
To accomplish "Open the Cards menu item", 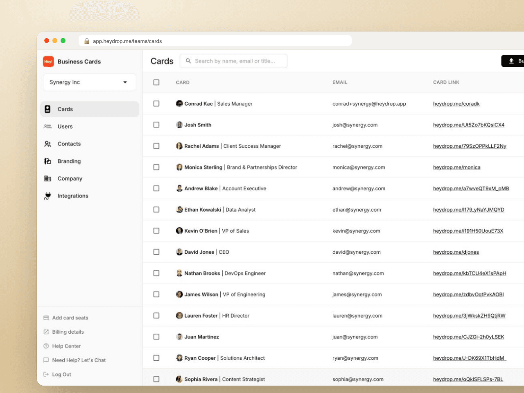I will 90,109.
